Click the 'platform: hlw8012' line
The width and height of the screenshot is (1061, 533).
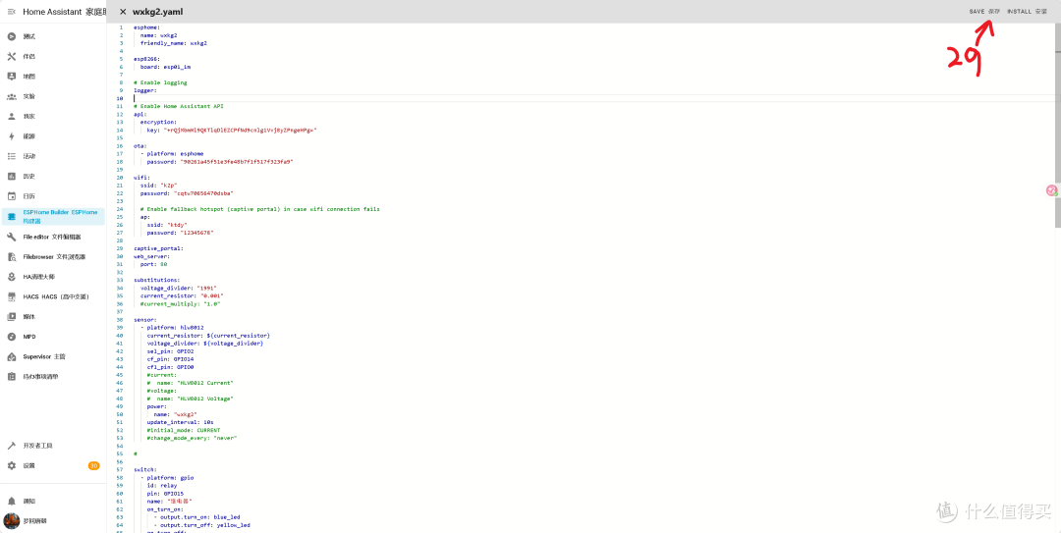click(x=172, y=328)
